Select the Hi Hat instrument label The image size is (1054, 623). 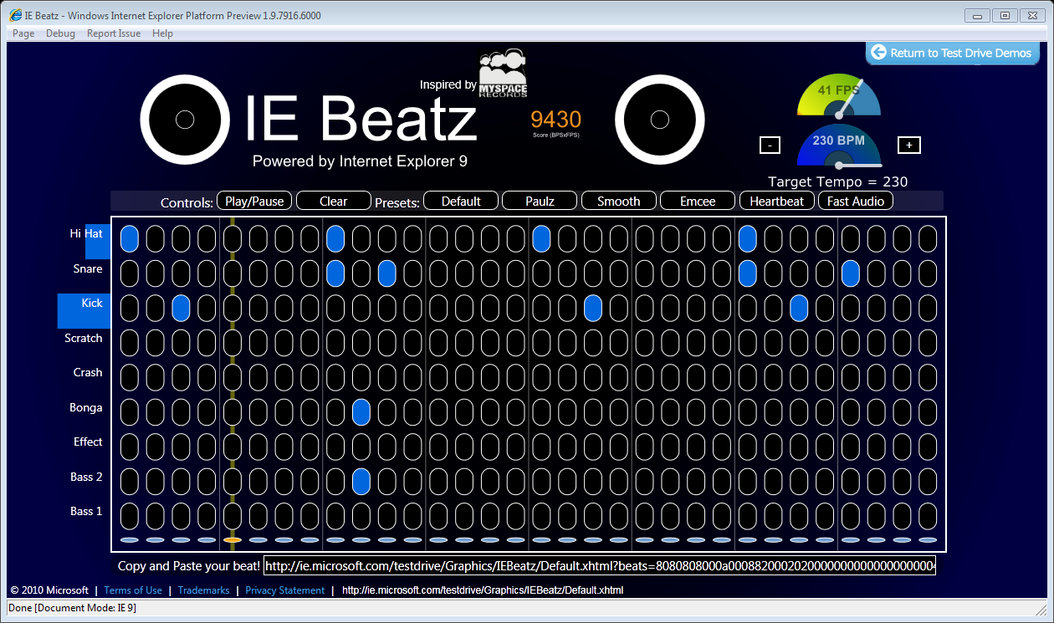click(86, 234)
